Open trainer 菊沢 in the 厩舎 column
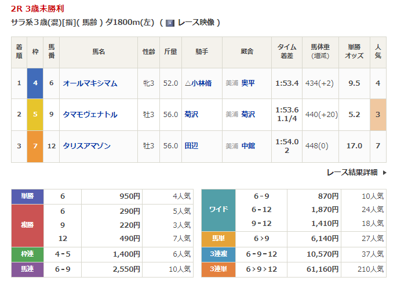 [x=248, y=115]
